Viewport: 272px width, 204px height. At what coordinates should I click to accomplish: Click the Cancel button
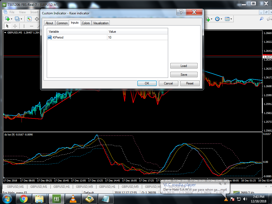click(168, 83)
